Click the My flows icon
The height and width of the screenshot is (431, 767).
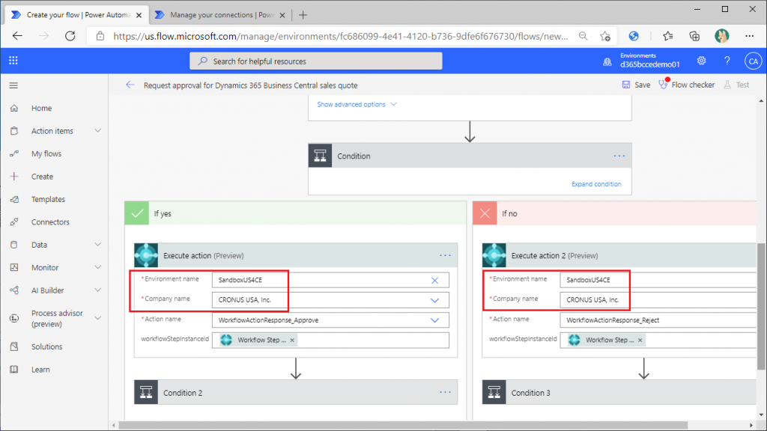14,153
